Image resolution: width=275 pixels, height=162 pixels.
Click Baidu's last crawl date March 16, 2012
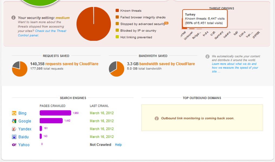102,137
